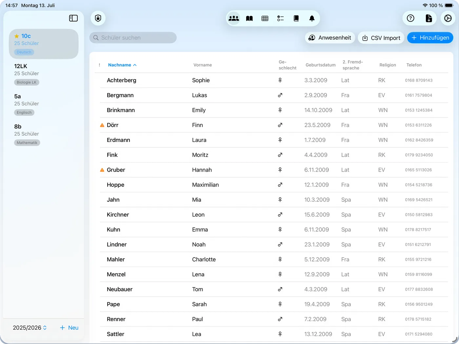Viewport: 459px width, 344px height.
Task: Open the privacy shield lock icon
Action: [98, 18]
